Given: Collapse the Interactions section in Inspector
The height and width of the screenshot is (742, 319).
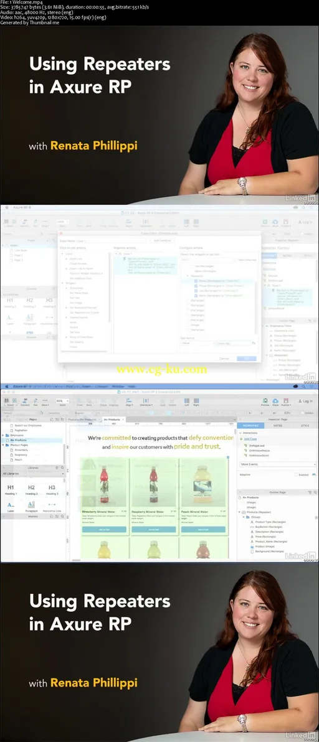Looking at the screenshot, I should tap(240, 433).
